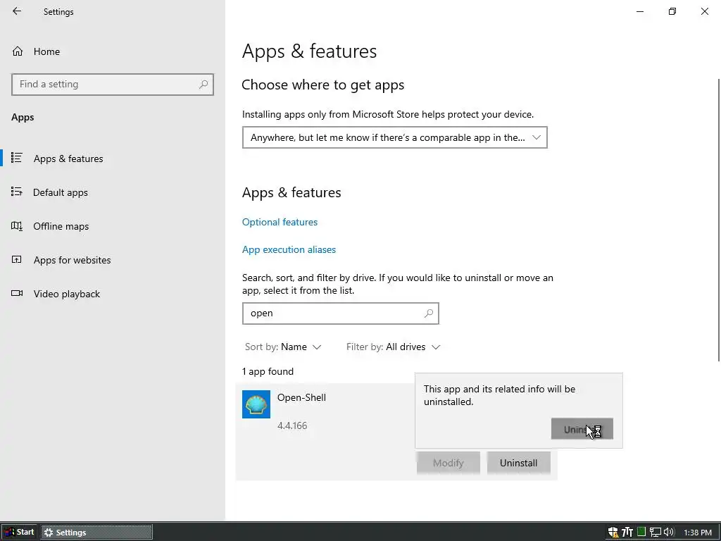Viewport: 721px width, 541px height.
Task: Open the network tray icon
Action: tap(655, 533)
